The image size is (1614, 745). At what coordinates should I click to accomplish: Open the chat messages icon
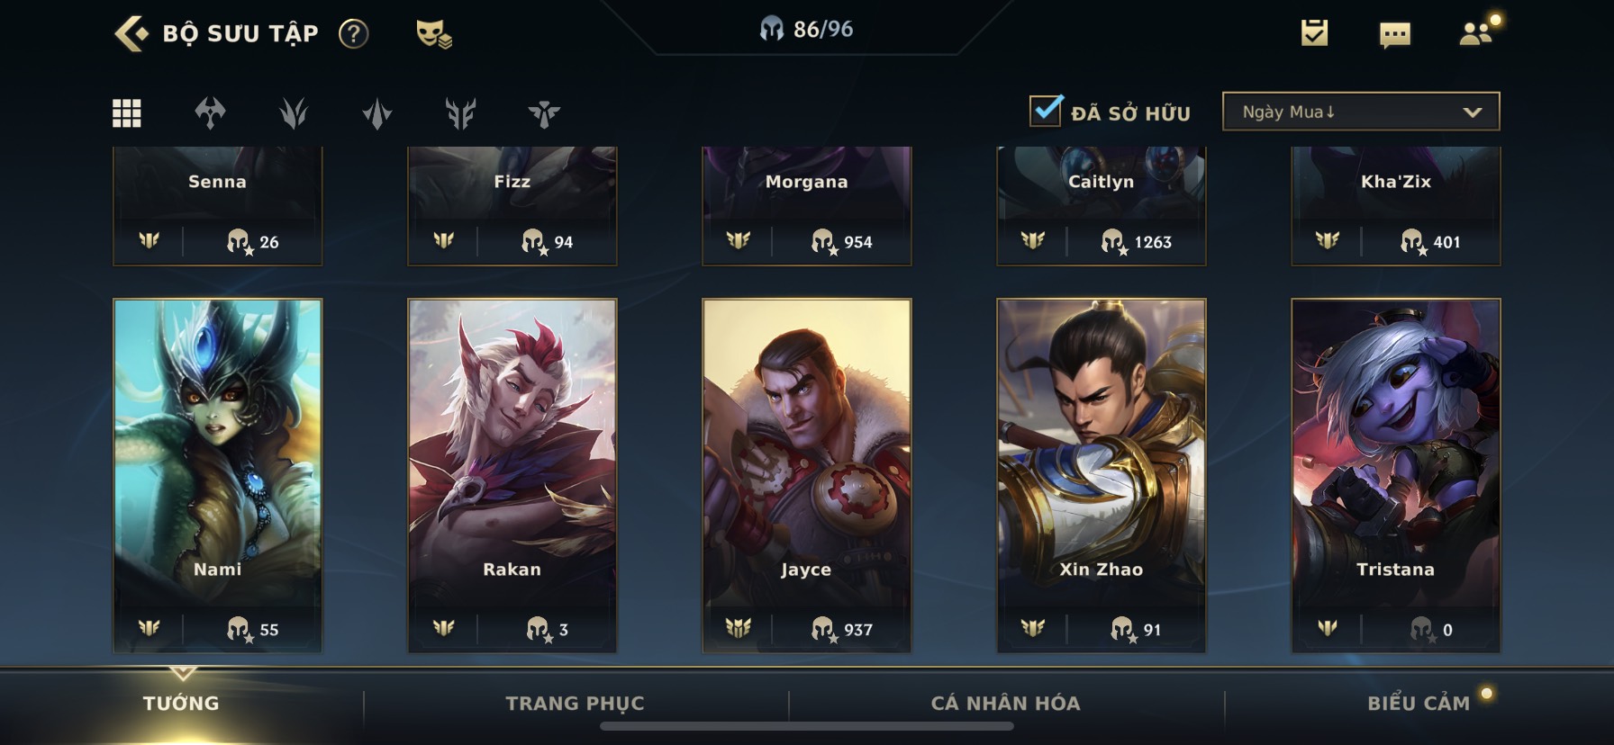(x=1394, y=35)
